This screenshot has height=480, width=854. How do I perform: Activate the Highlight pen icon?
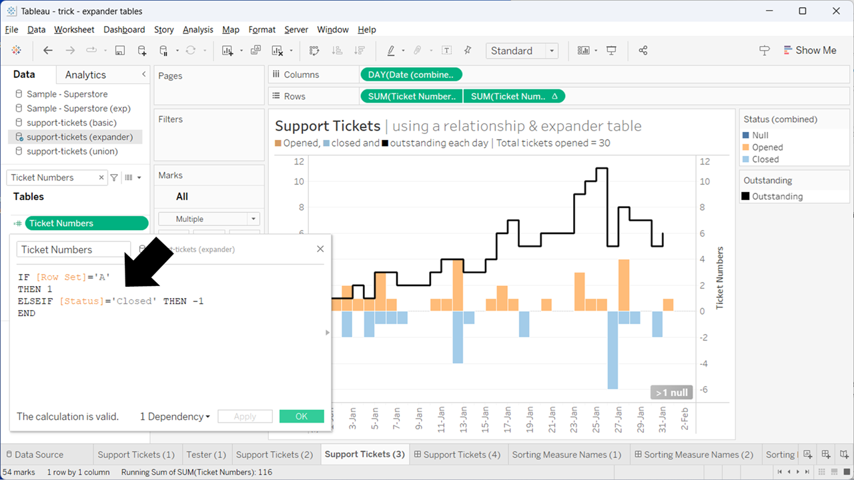(390, 51)
